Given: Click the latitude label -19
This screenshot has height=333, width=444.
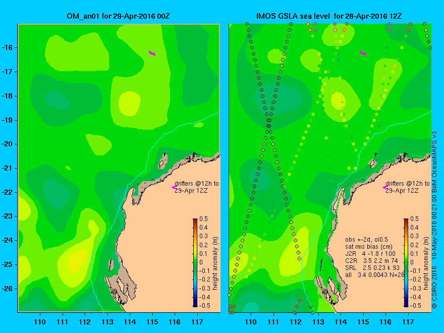Looking at the screenshot, I should click(x=8, y=120).
